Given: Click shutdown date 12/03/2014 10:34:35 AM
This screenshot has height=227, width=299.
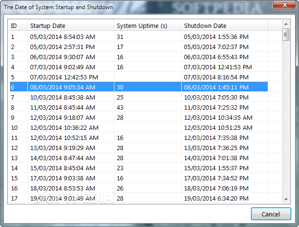Looking at the screenshot, I should [x=218, y=118].
